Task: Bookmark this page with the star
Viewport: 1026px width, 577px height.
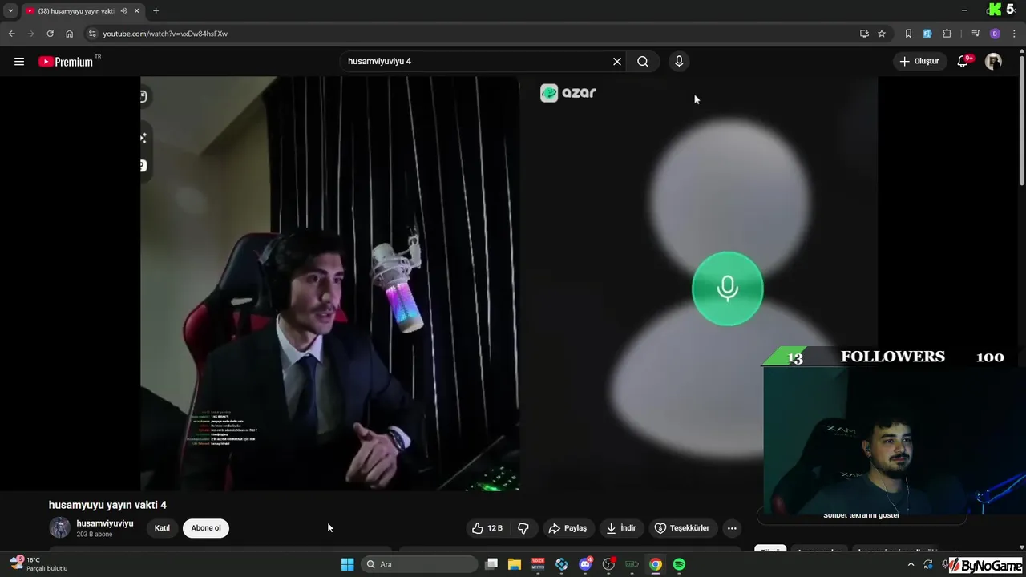Action: click(x=882, y=34)
